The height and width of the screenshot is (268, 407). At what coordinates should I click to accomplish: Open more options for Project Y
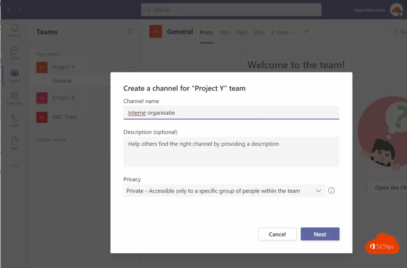tap(130, 67)
